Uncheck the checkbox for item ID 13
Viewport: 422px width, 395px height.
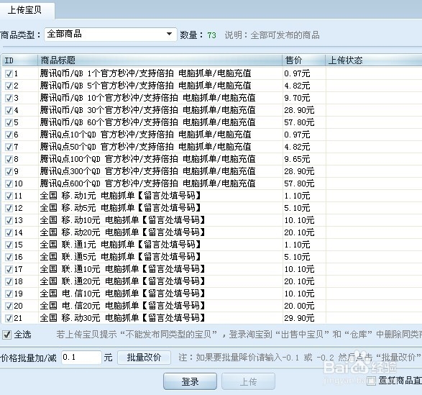9,220
